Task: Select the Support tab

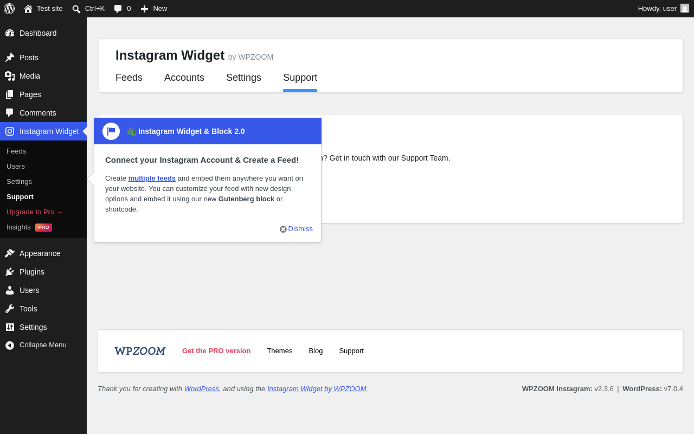Action: coord(300,78)
